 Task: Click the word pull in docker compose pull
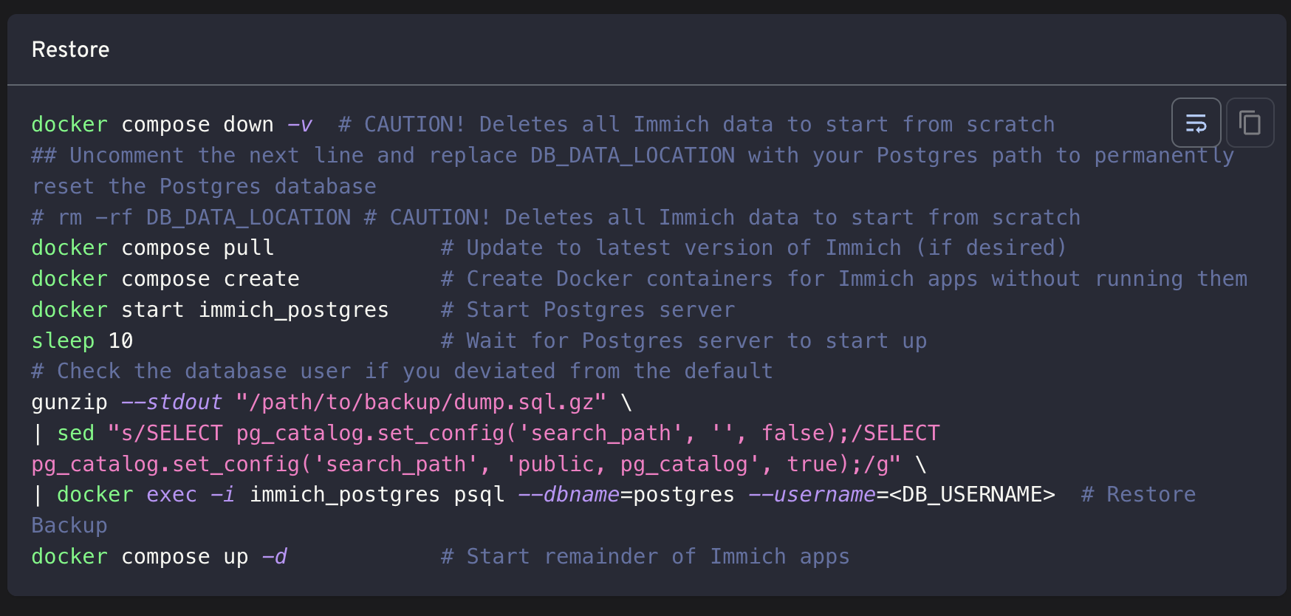tap(249, 247)
